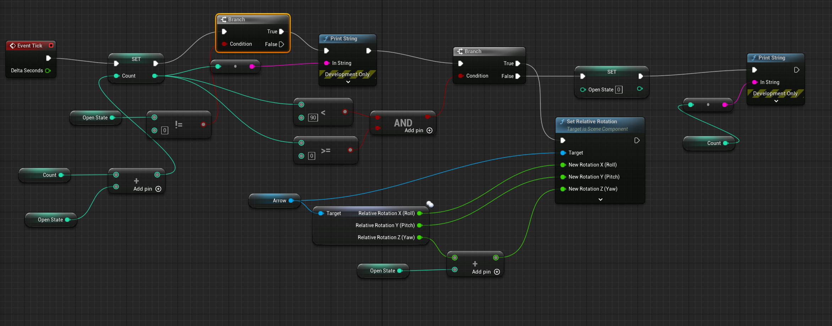Toggle Event Tick red delegate pin

(x=51, y=45)
